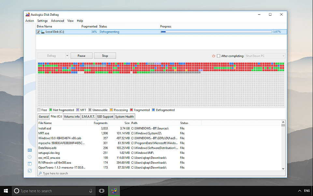Select the DataStore.edb file row
The width and height of the screenshot is (313, 196).
[159, 148]
